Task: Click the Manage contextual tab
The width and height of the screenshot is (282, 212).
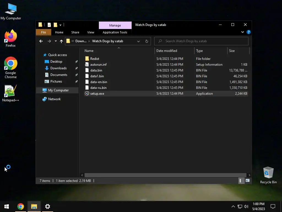Action: [115, 25]
